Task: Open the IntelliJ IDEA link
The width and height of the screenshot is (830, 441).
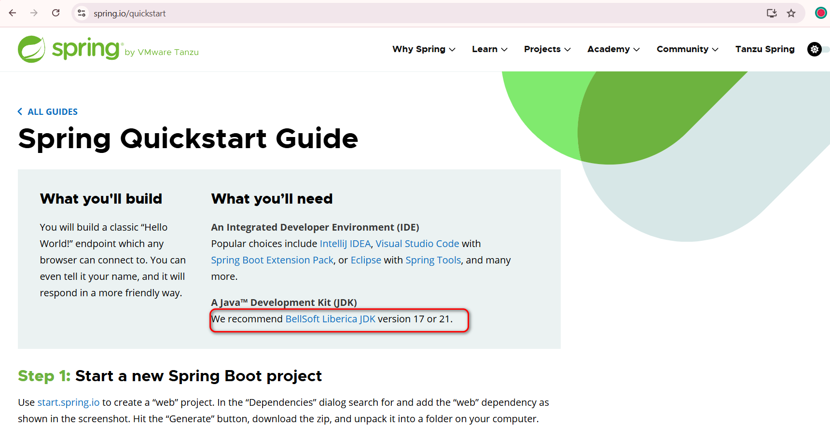Action: (x=345, y=244)
